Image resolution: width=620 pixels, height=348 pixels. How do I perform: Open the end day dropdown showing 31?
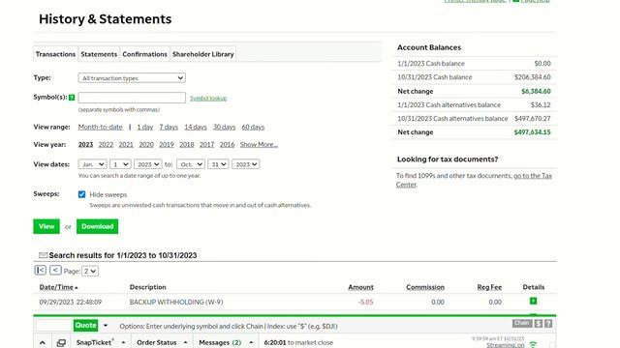[x=218, y=164]
